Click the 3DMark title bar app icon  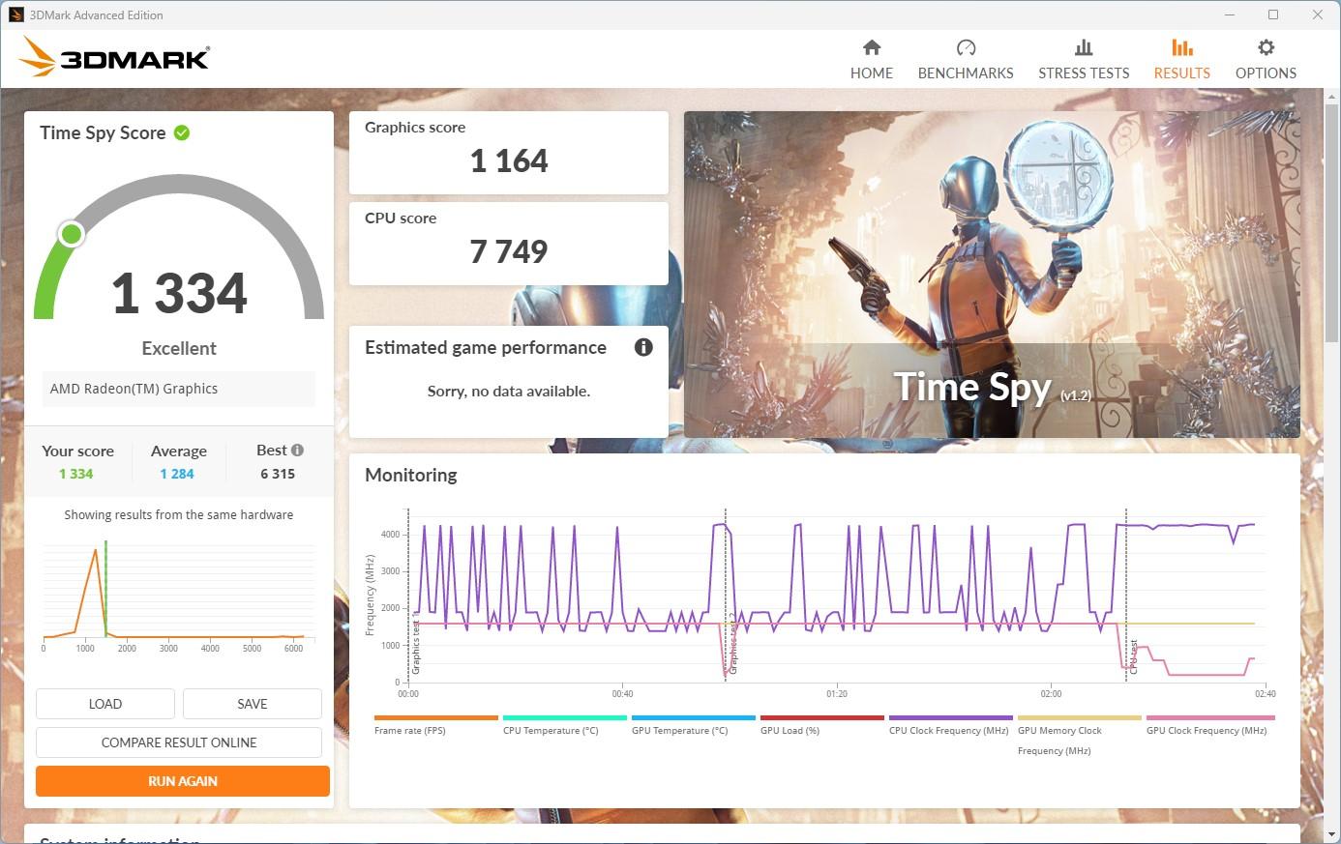[15, 15]
